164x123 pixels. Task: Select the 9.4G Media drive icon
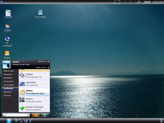(x=40, y=14)
